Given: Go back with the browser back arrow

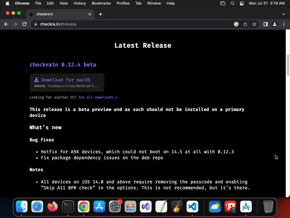Looking at the screenshot, I should pyautogui.click(x=6, y=24).
